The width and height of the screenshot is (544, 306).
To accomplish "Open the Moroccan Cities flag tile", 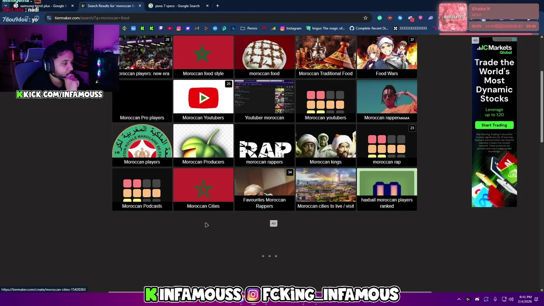I will pyautogui.click(x=203, y=189).
